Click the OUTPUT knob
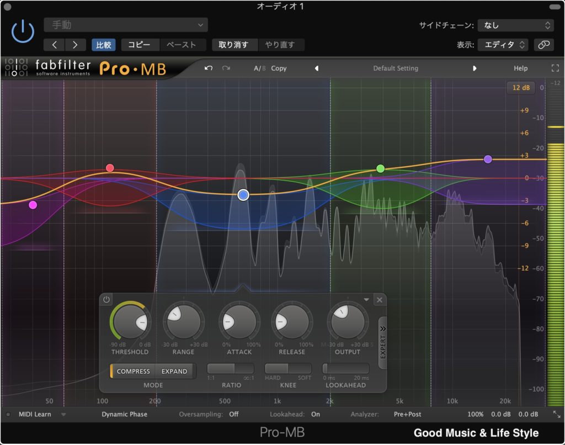Viewport: 565px width, 445px height. [348, 321]
